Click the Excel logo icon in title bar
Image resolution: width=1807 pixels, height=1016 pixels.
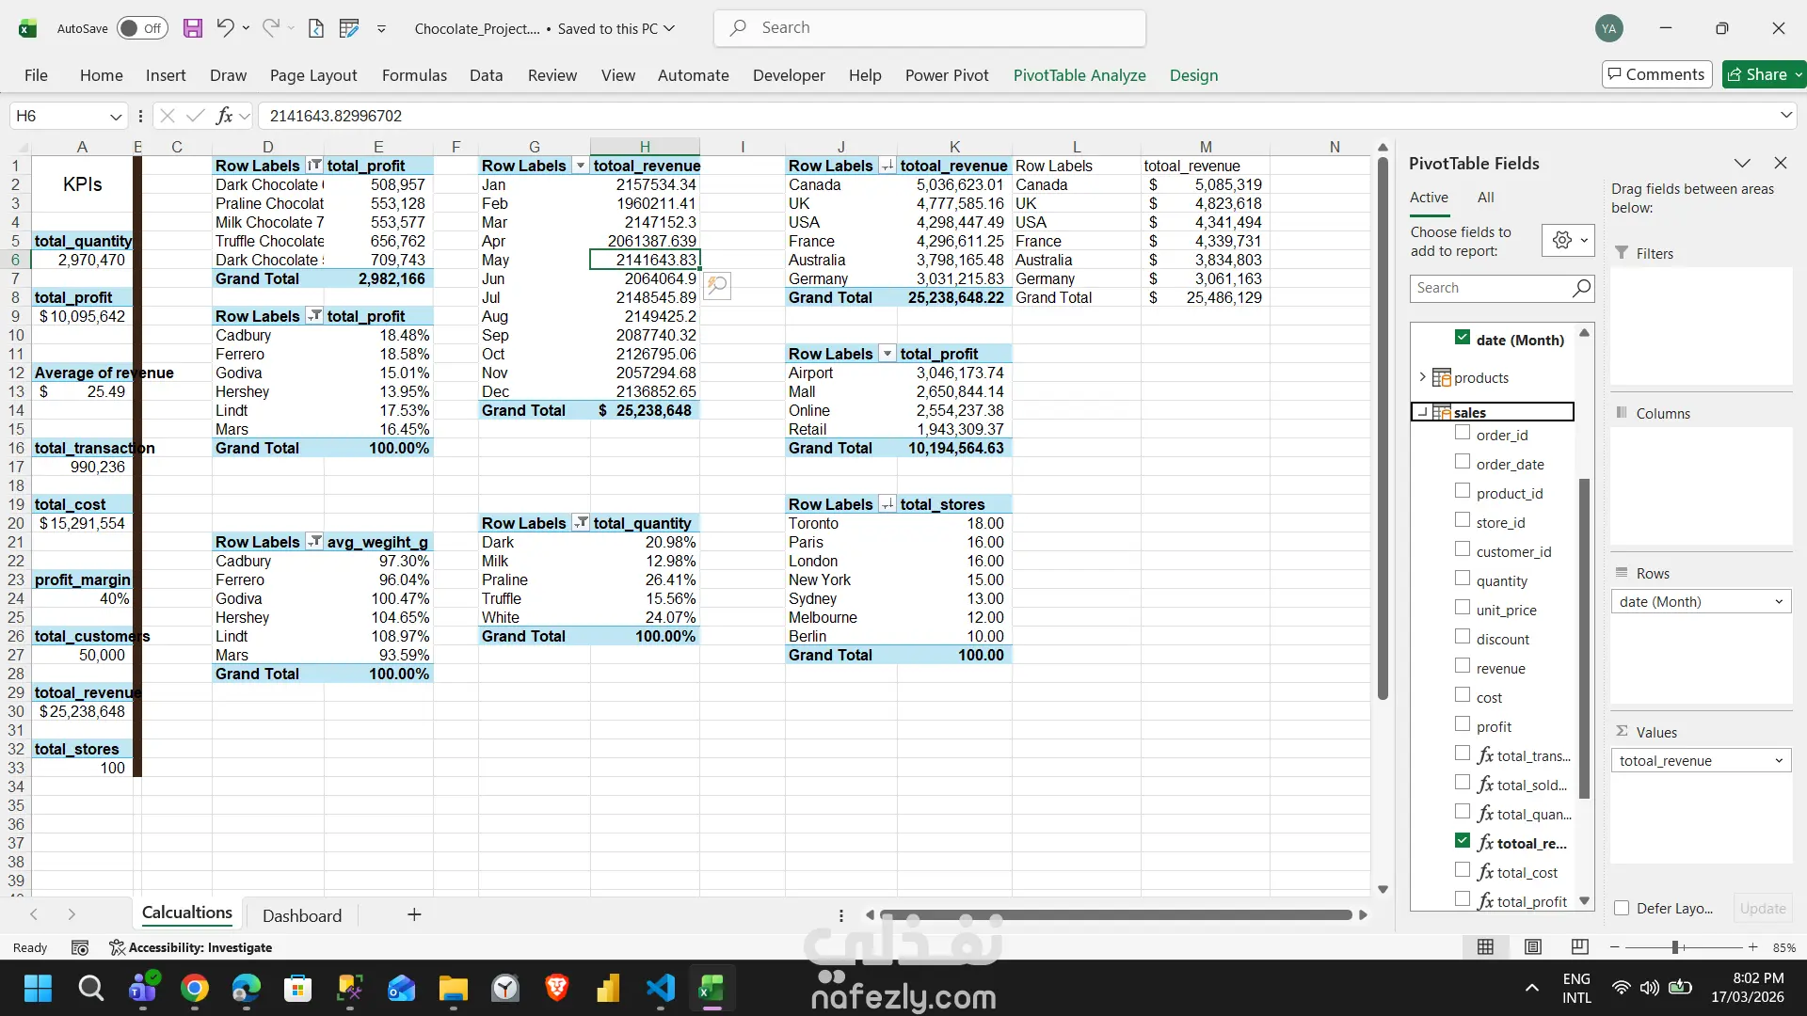coord(27,28)
